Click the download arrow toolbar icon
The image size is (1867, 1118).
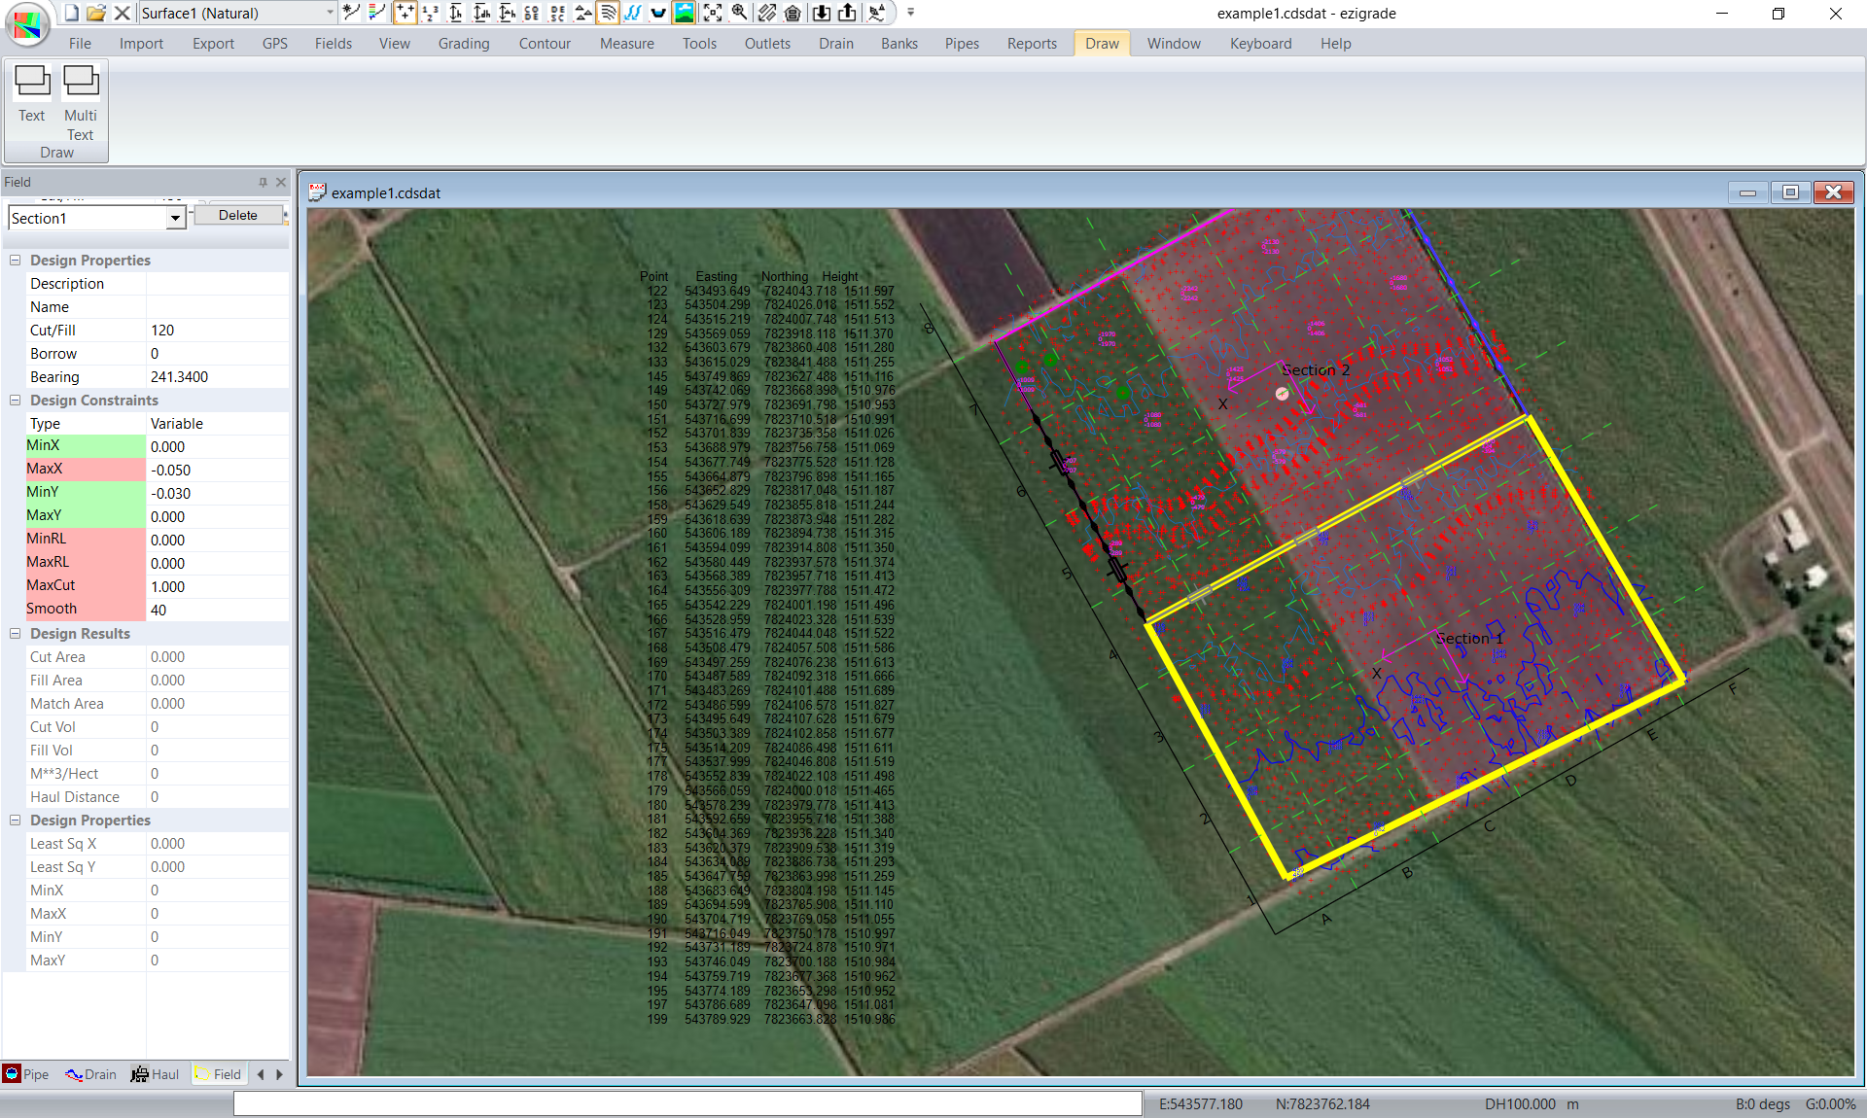point(822,13)
